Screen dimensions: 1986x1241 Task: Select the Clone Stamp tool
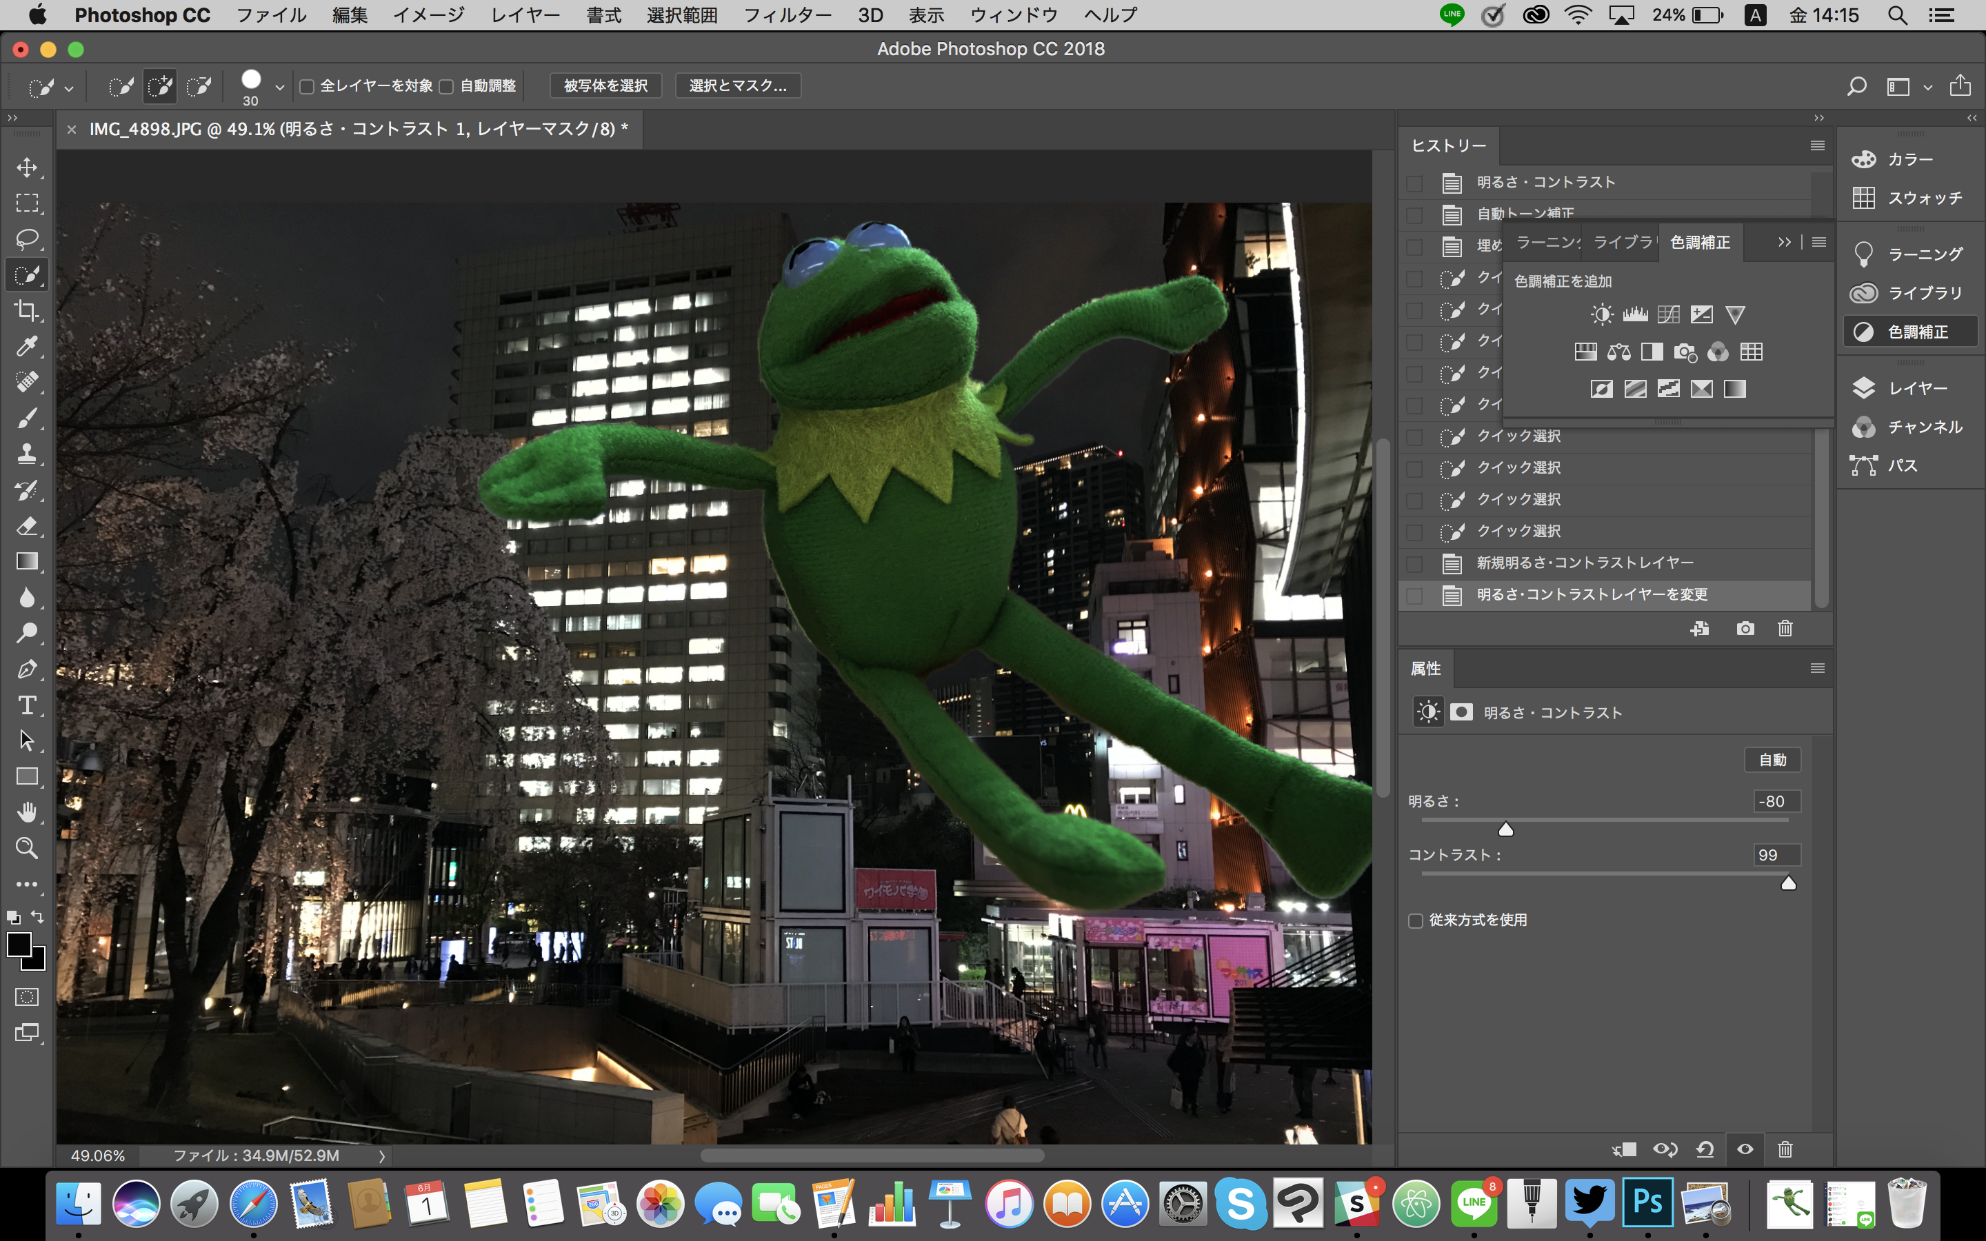click(27, 454)
